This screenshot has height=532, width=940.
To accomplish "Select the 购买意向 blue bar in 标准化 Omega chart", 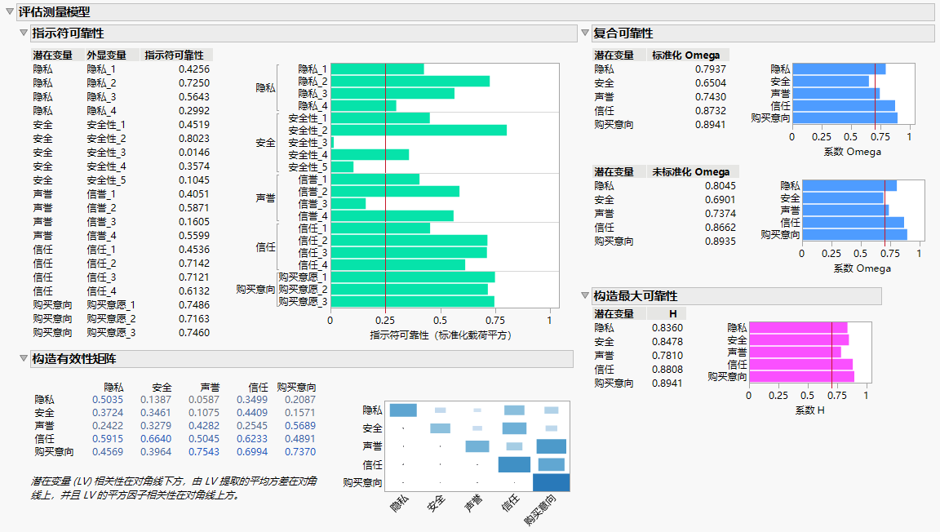I will click(x=845, y=118).
